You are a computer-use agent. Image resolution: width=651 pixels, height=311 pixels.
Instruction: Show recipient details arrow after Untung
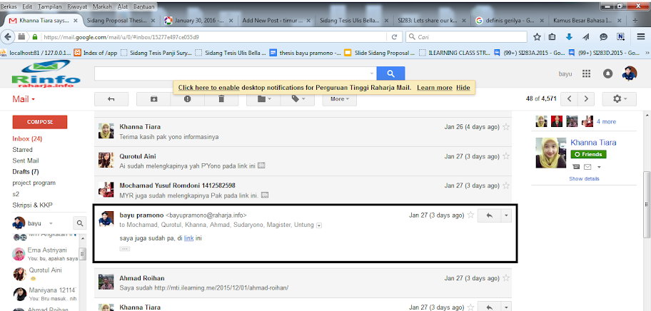[x=319, y=225]
